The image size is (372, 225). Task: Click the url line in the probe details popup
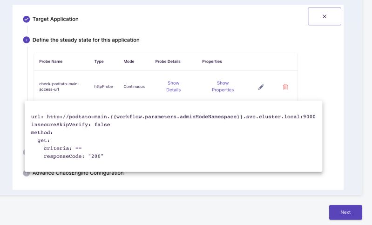pyautogui.click(x=173, y=116)
